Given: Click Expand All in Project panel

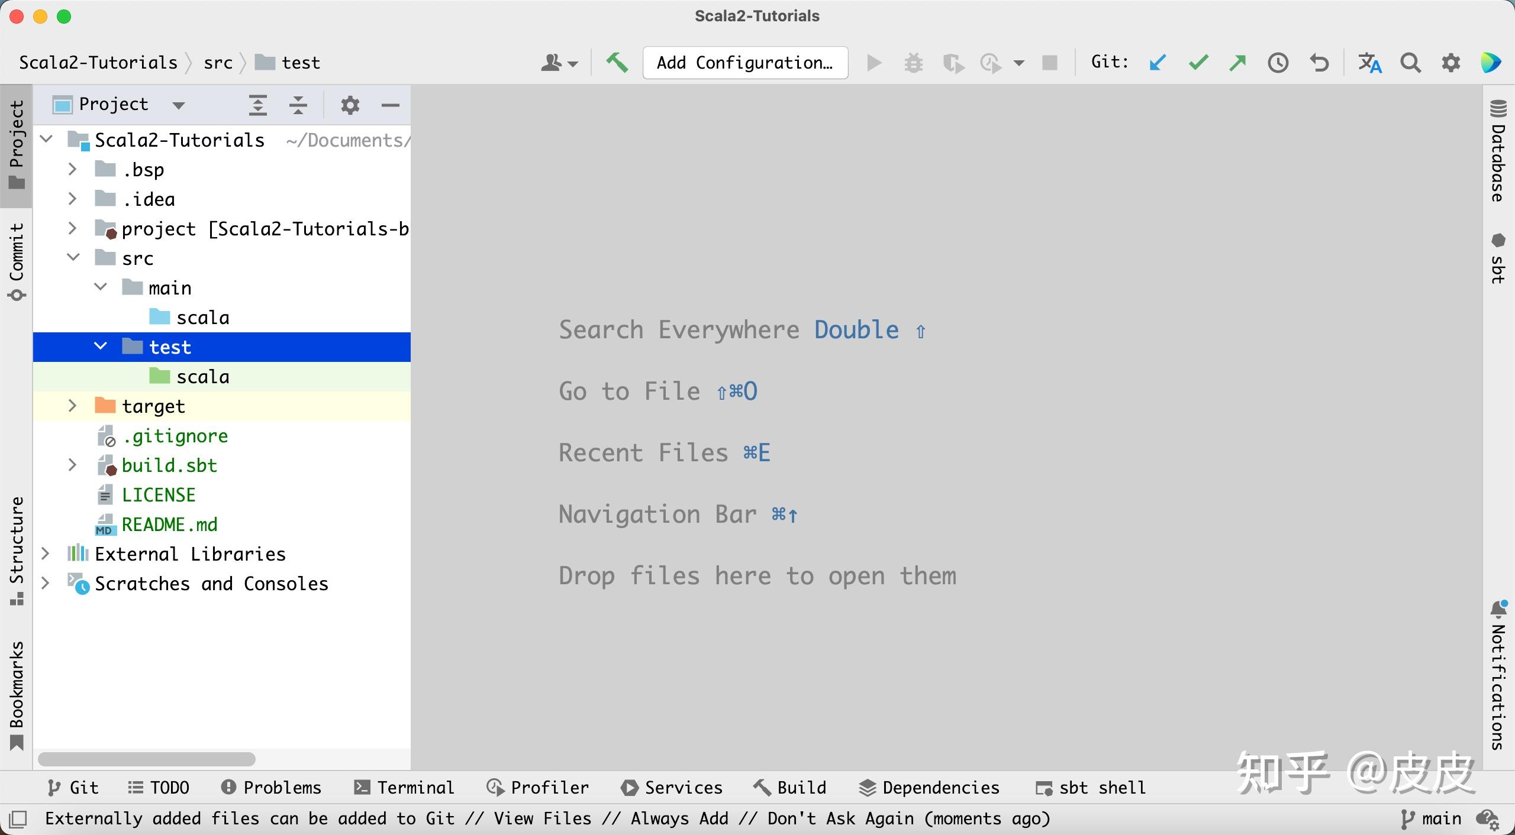Looking at the screenshot, I should [258, 105].
